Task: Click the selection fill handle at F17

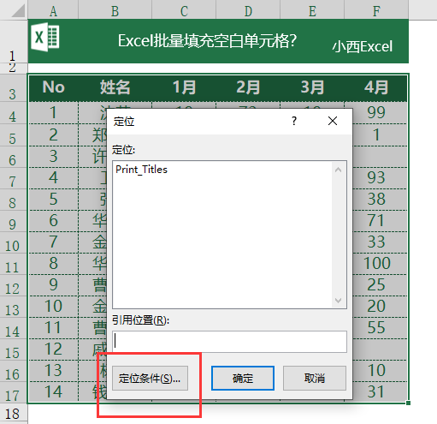Action: pos(408,403)
